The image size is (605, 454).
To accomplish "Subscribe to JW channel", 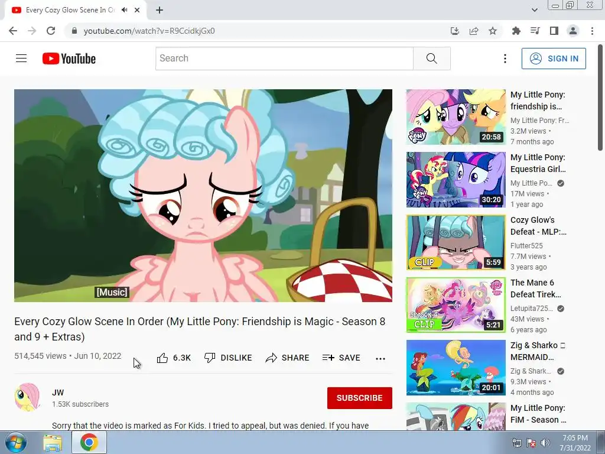I will tap(360, 398).
